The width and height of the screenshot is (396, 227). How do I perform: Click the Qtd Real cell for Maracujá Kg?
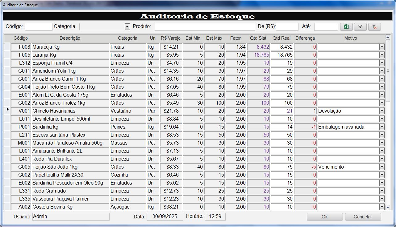[282, 47]
